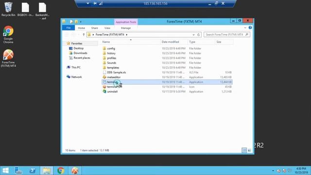
Task: Open Recent places in navigation pane
Action: pos(82,58)
